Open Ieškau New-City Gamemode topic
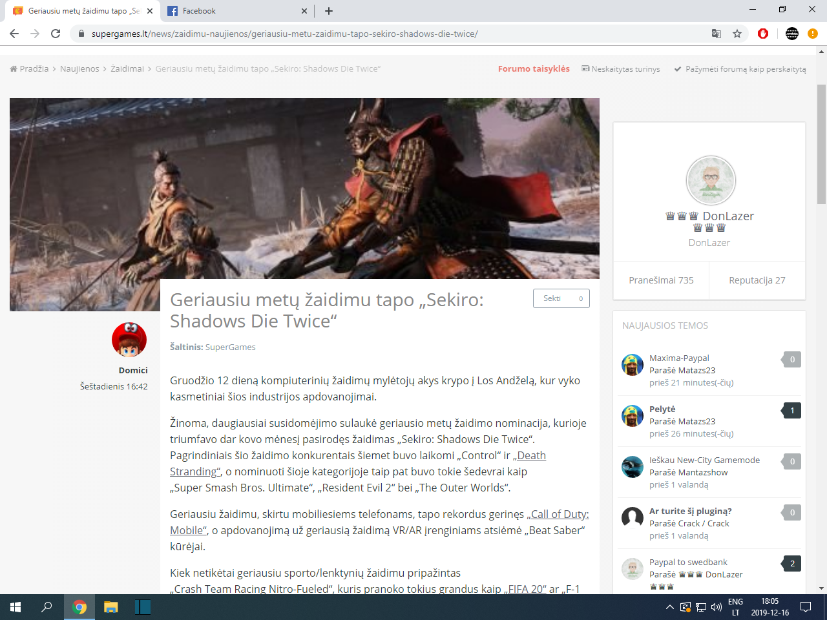 [704, 460]
